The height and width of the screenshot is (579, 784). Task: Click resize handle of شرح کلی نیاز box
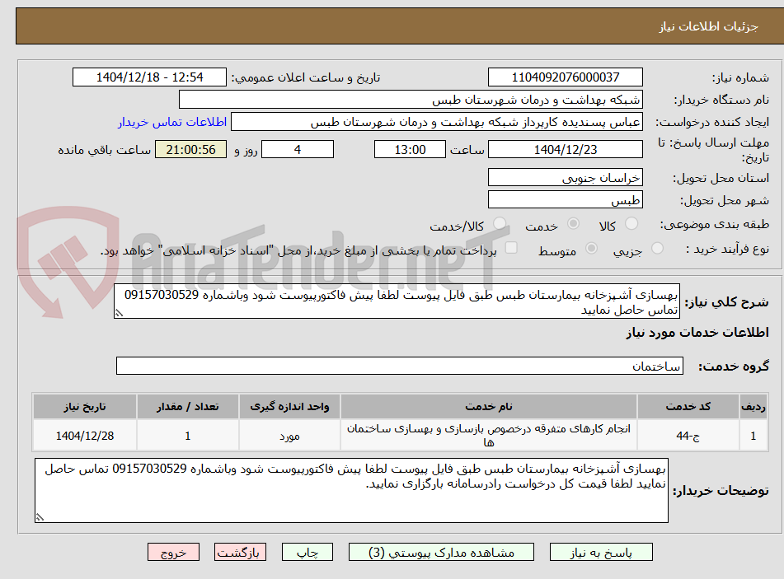(x=119, y=313)
